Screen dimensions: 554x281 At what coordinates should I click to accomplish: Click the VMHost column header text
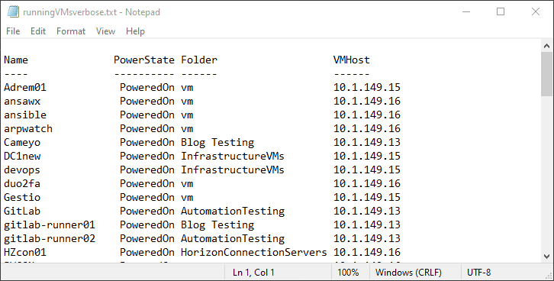tap(352, 60)
